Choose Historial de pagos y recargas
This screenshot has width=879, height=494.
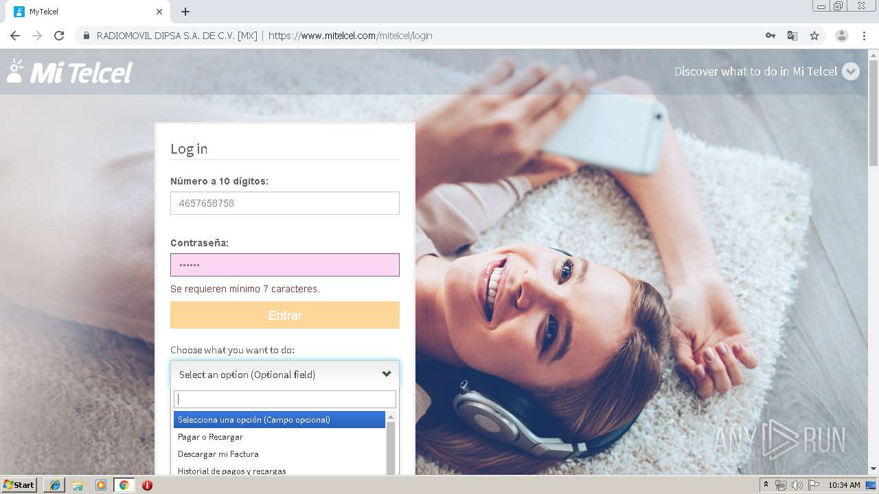click(279, 471)
